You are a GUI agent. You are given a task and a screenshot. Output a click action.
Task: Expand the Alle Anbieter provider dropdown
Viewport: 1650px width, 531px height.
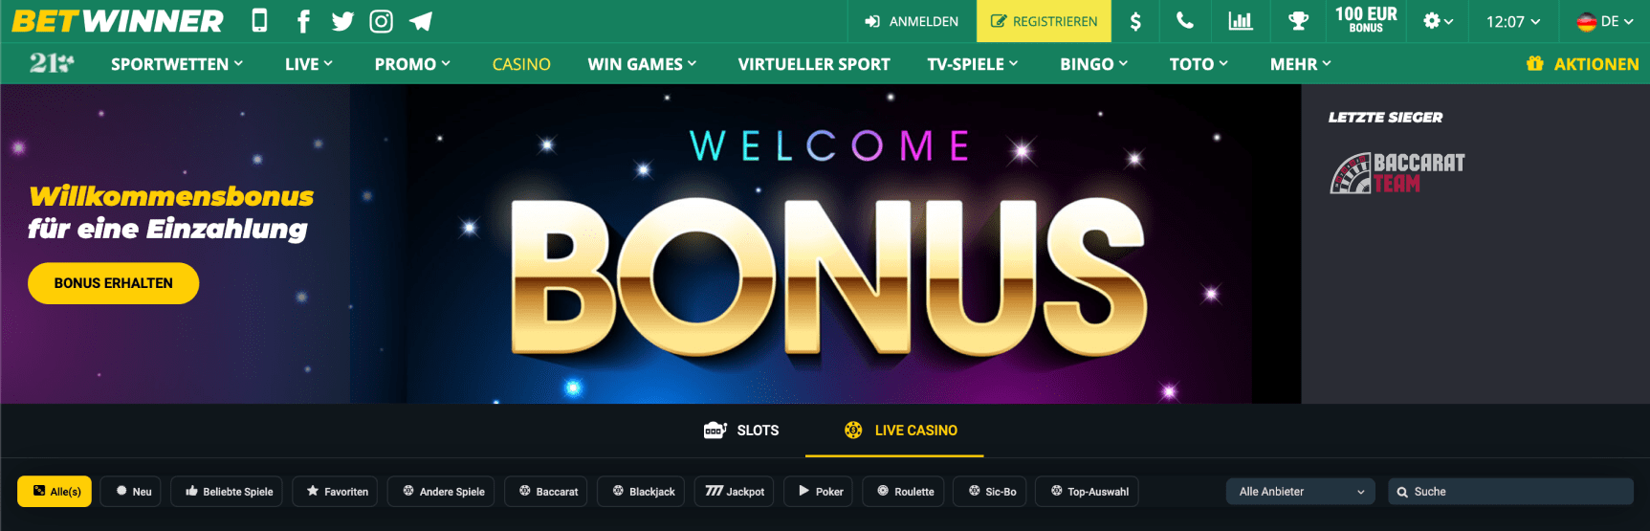[x=1300, y=492]
